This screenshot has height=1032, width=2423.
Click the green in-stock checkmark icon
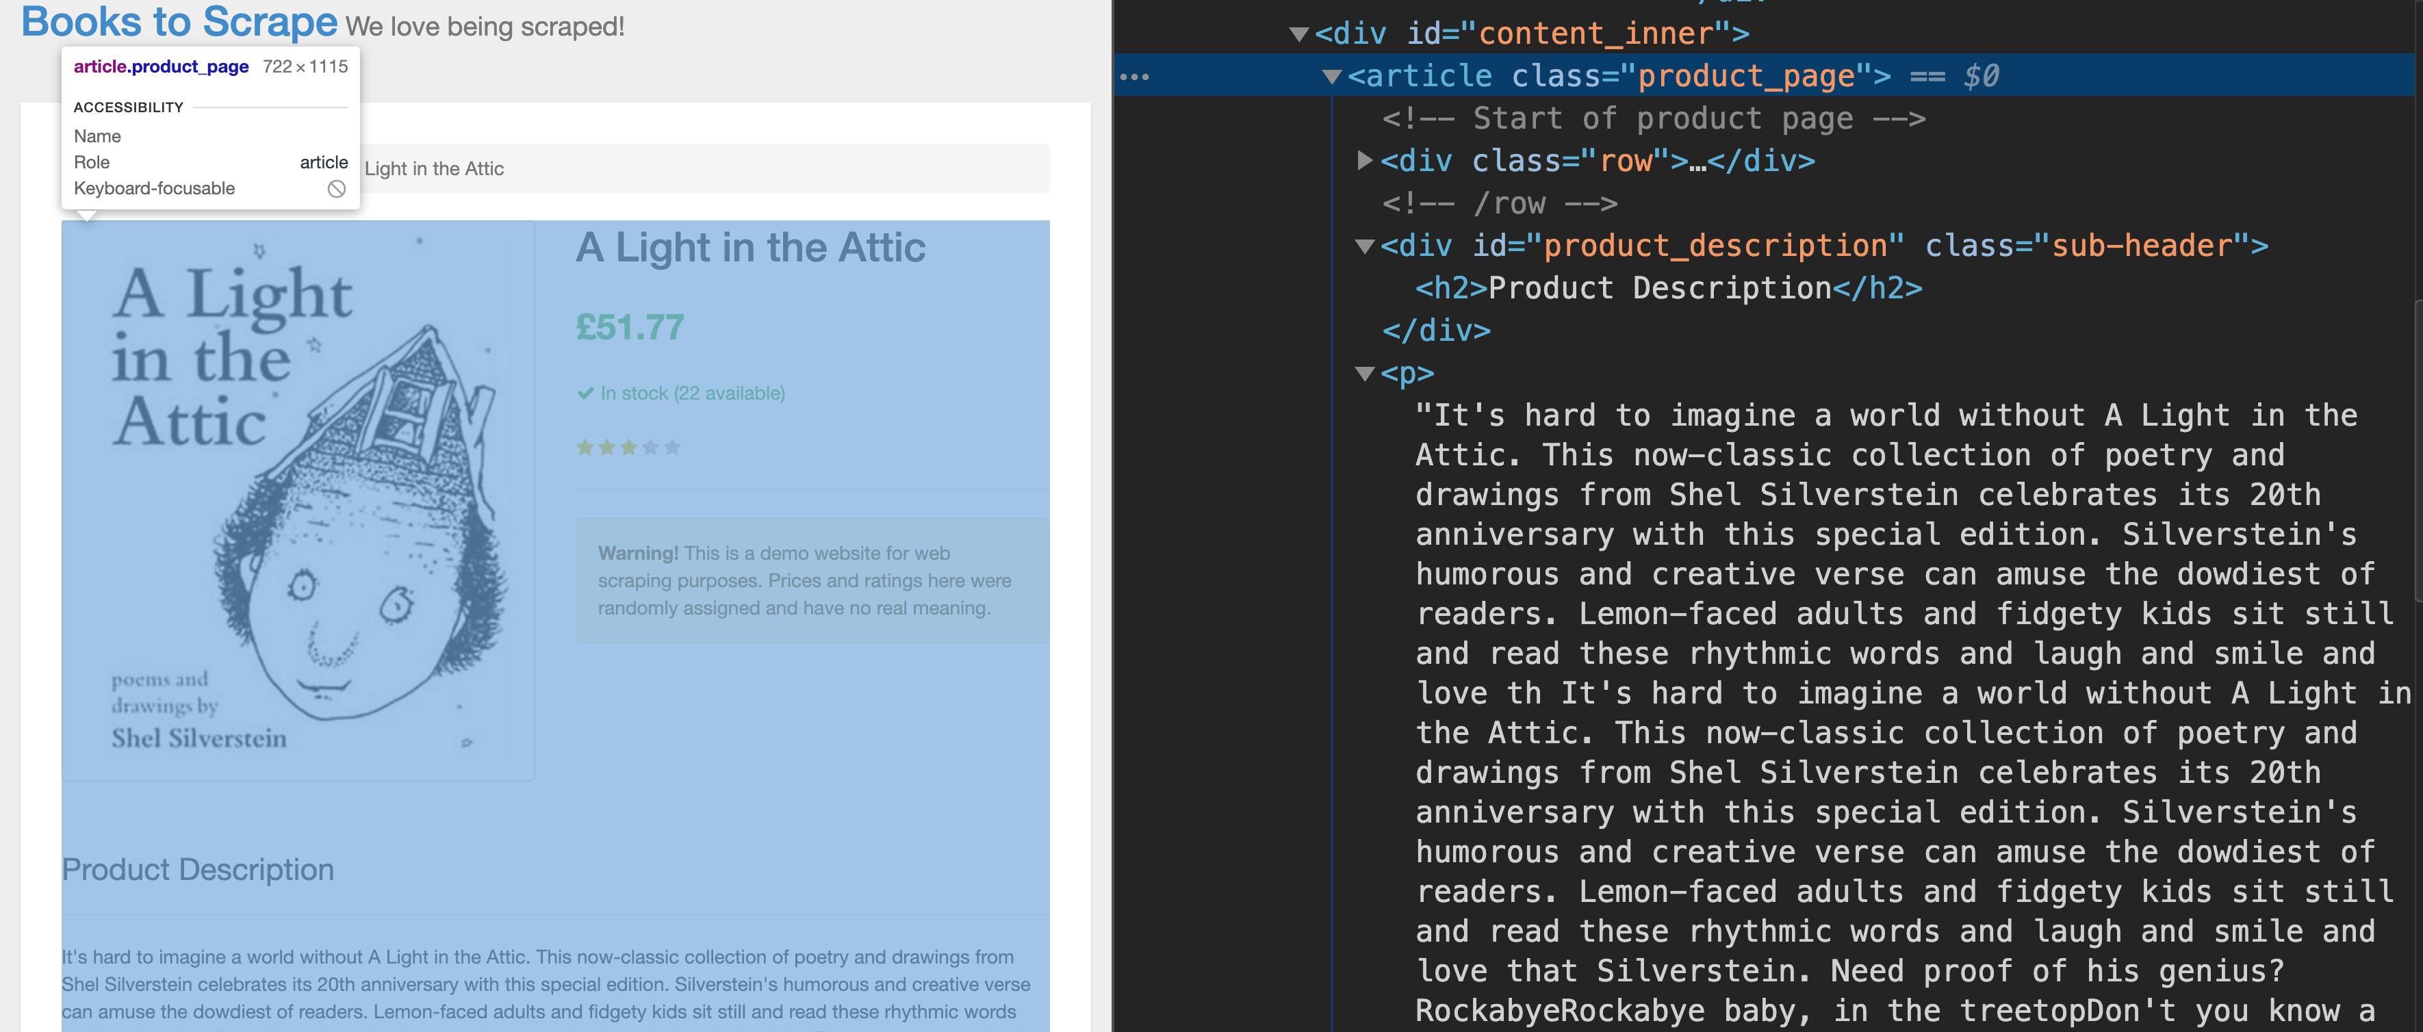[585, 394]
